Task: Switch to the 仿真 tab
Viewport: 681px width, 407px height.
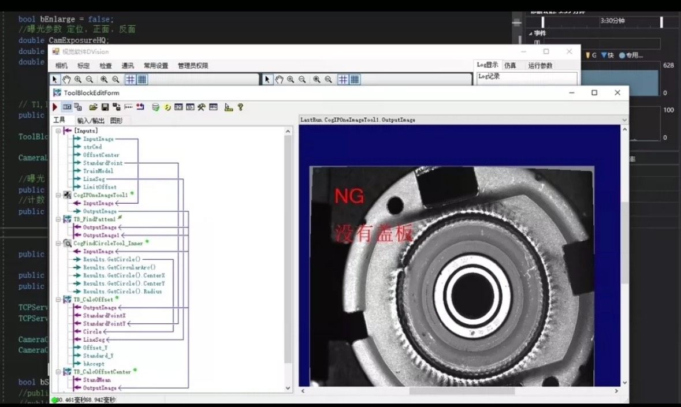Action: 510,65
